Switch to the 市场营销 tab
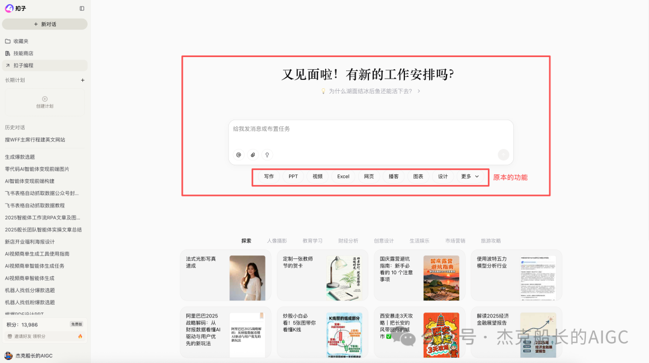 [456, 240]
